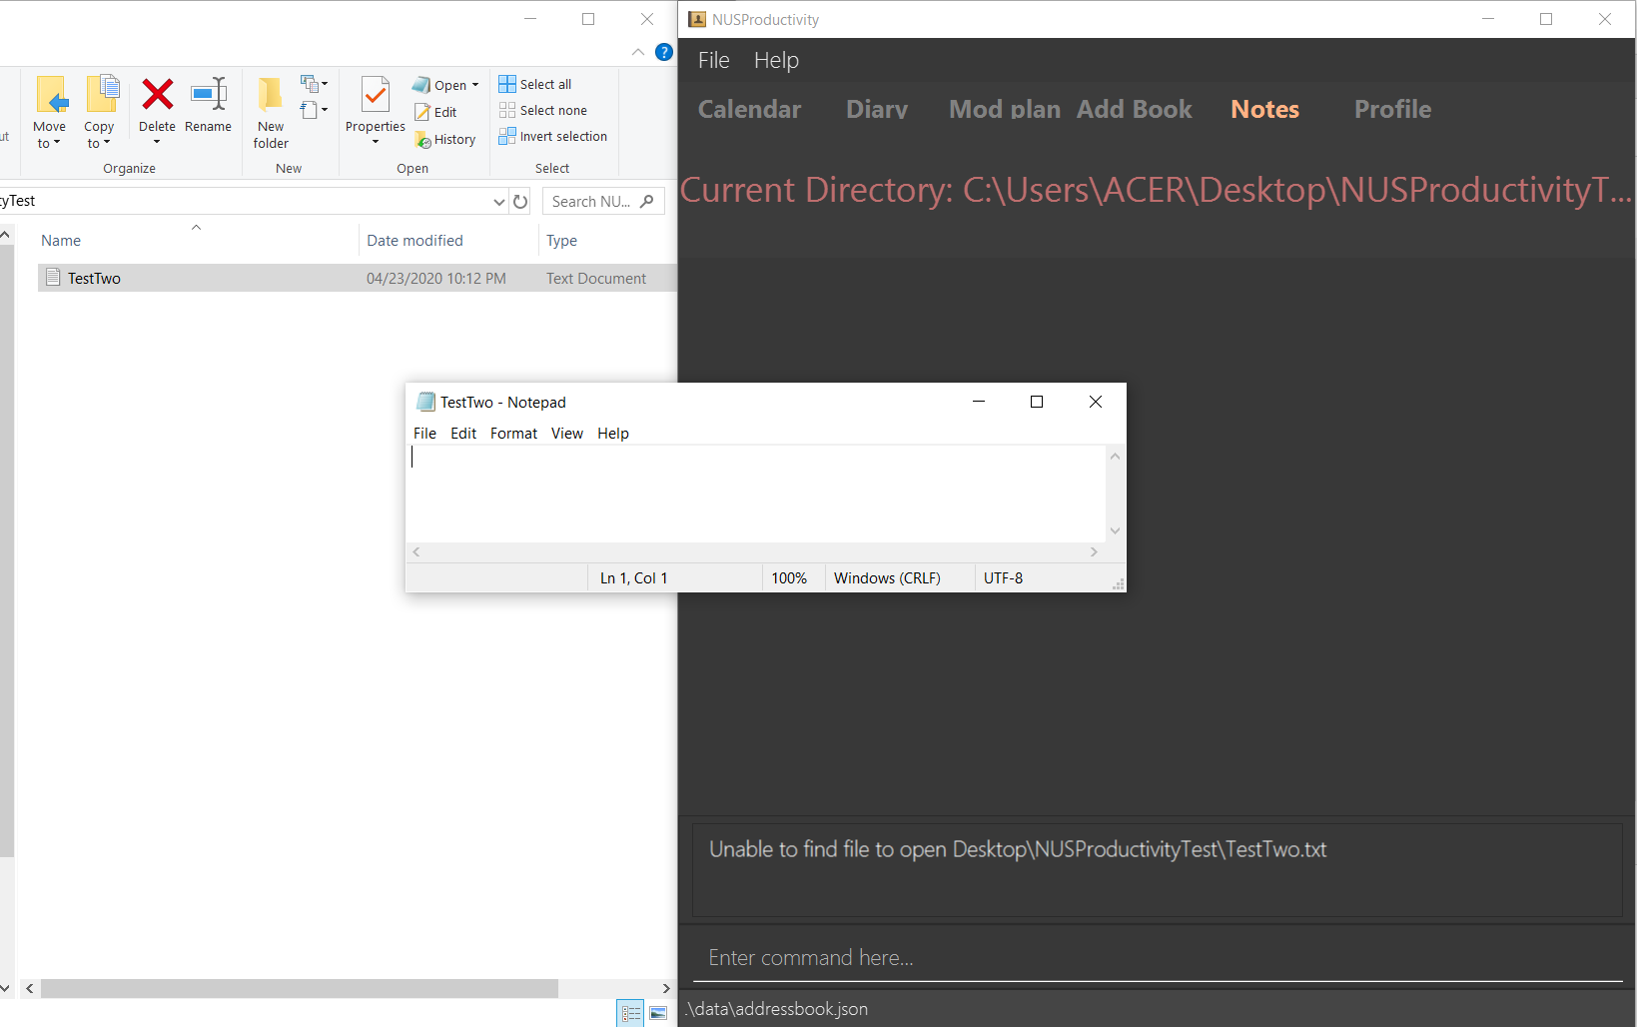The image size is (1637, 1027).
Task: Open Properties icon with red checkmark
Action: [x=376, y=96]
